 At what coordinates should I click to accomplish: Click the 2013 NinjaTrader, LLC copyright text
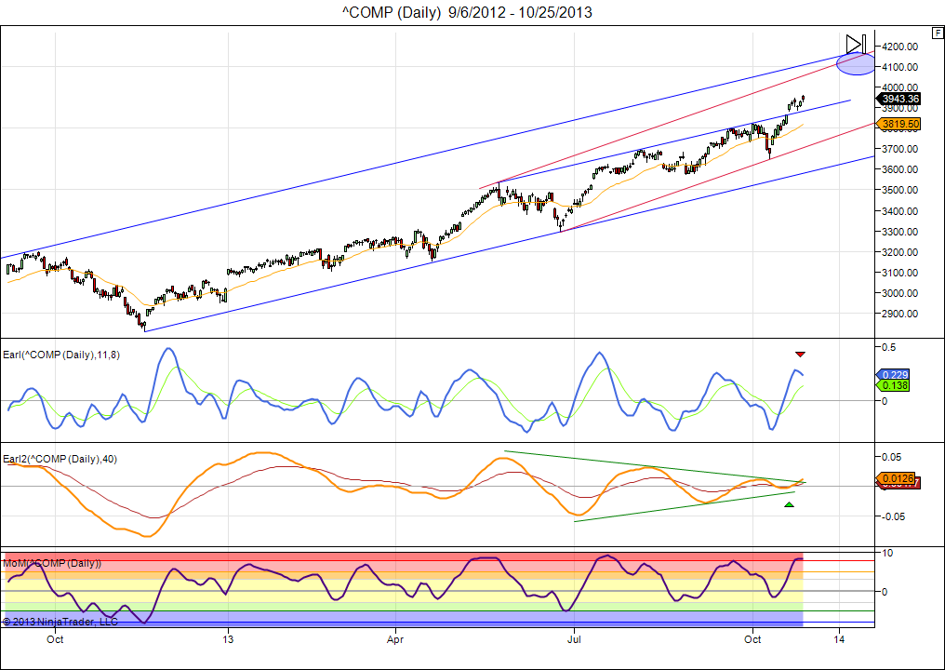pos(60,621)
